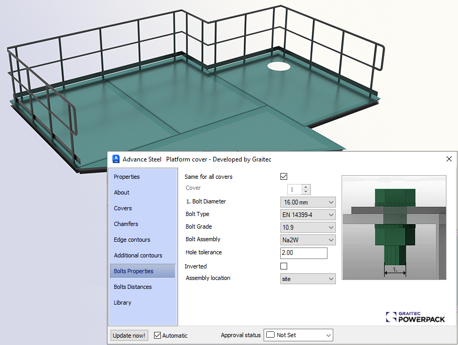Click the Approval status color box
458x345 pixels.
tap(270, 335)
